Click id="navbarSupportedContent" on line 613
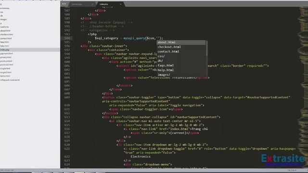308x173 pixels. point(194,117)
